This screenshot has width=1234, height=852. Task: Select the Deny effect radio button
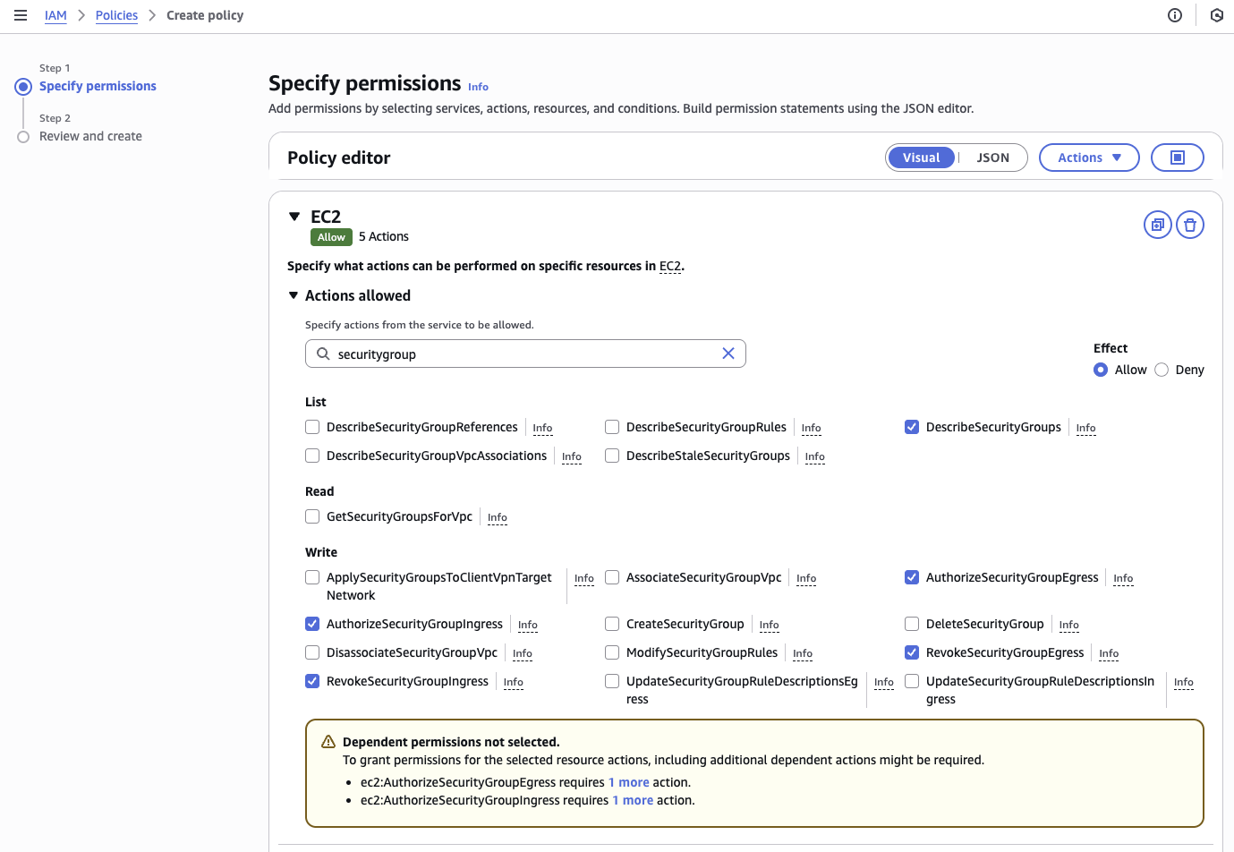tap(1162, 370)
